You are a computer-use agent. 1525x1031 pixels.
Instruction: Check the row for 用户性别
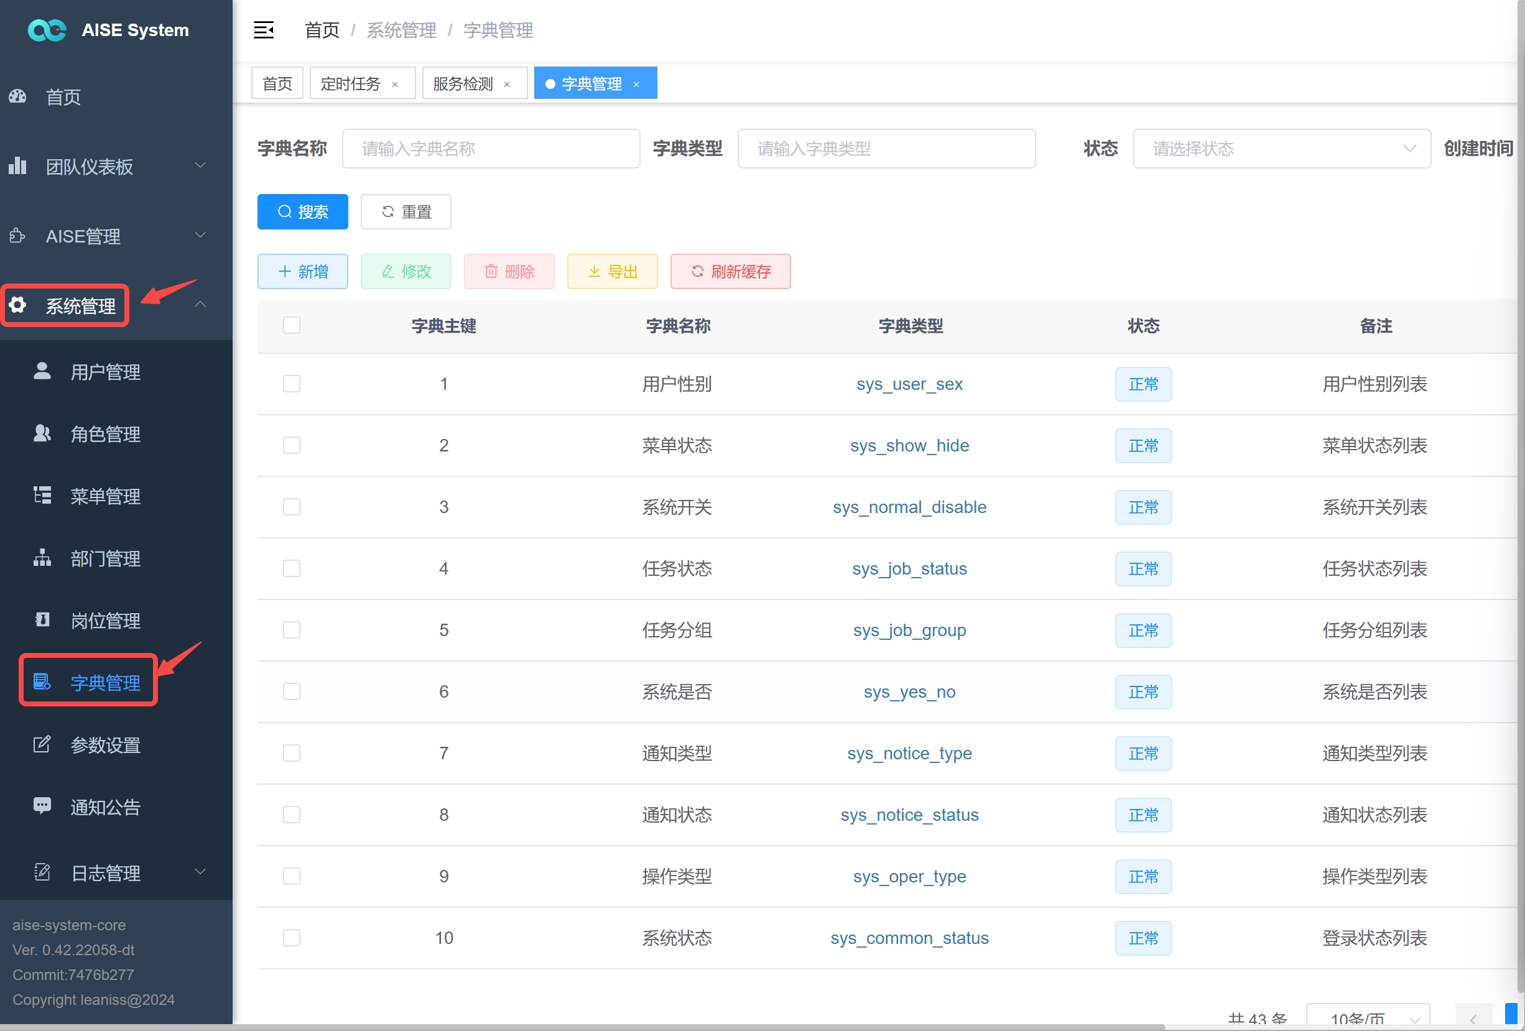tap(291, 384)
